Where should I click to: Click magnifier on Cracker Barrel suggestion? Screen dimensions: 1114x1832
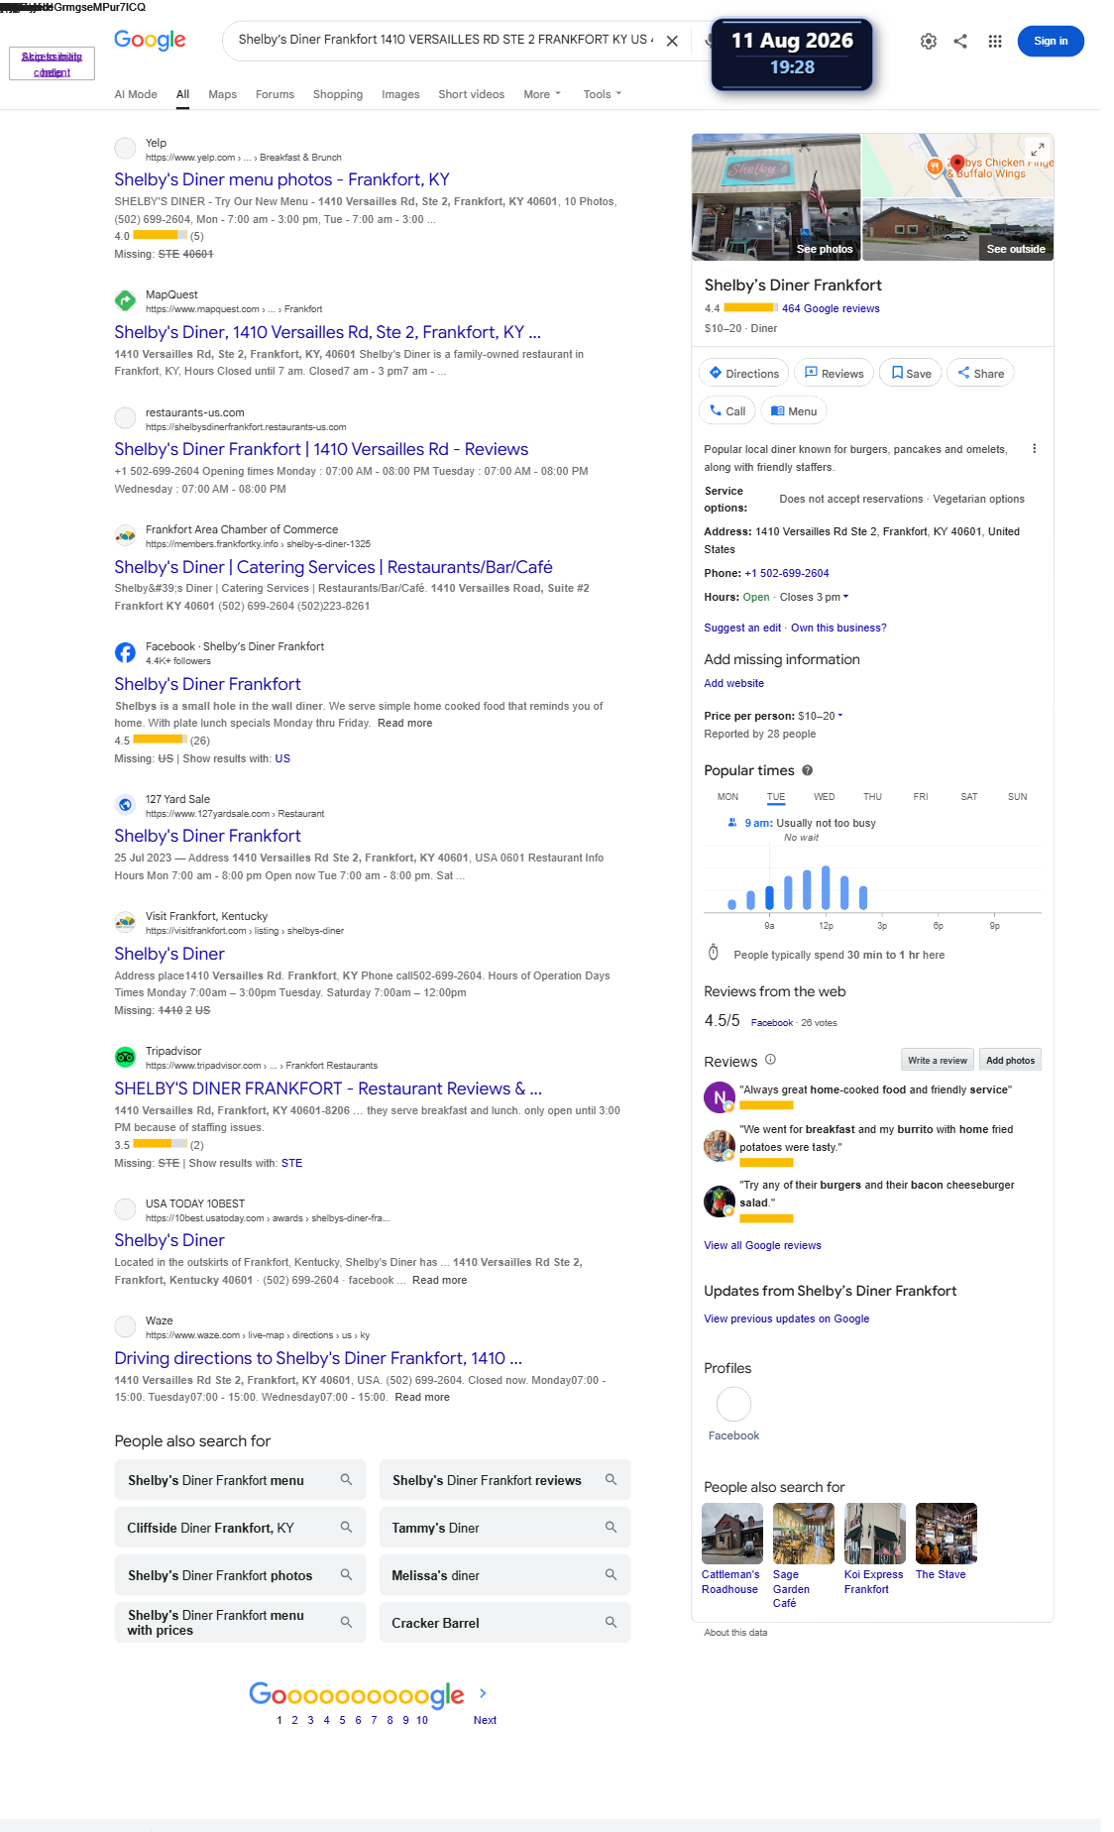click(611, 1623)
